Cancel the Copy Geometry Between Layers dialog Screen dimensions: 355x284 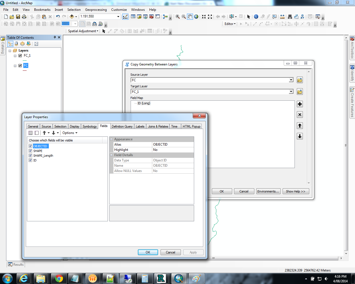244,191
